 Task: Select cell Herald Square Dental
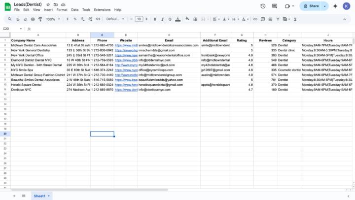38,85
